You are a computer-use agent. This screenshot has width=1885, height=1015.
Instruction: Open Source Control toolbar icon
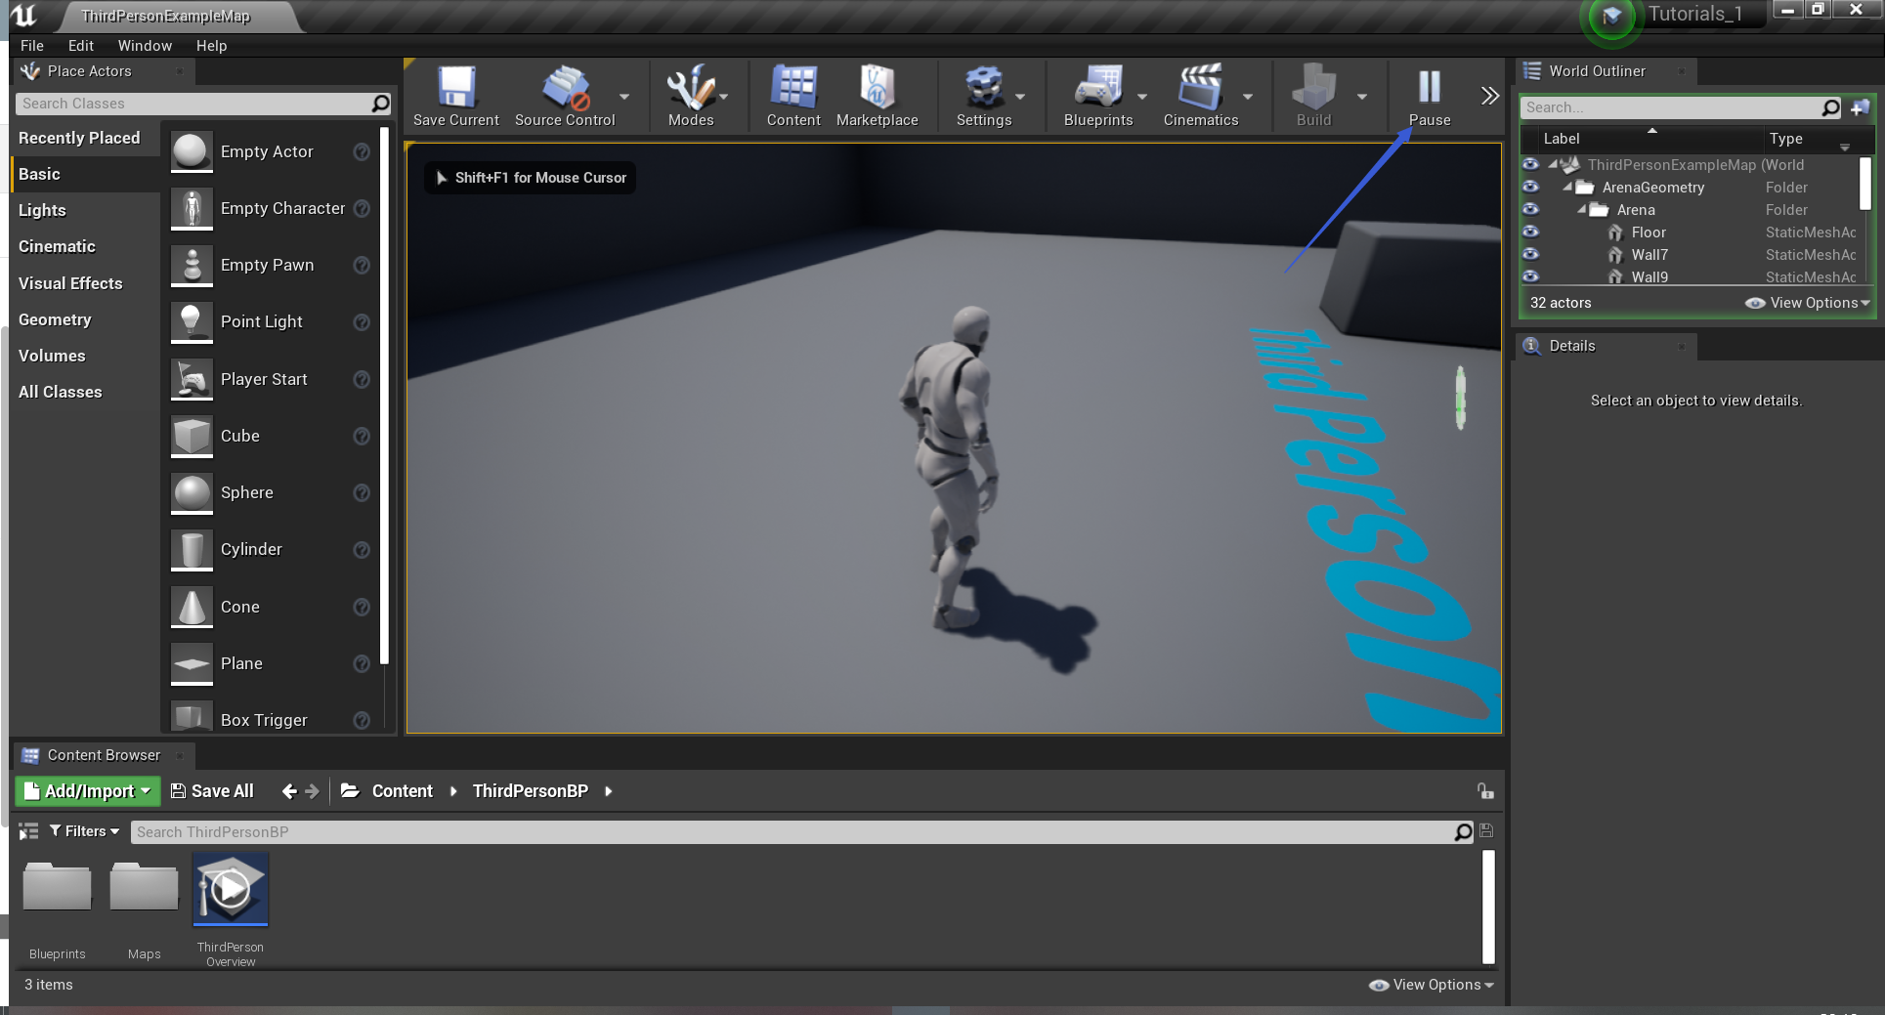point(565,96)
